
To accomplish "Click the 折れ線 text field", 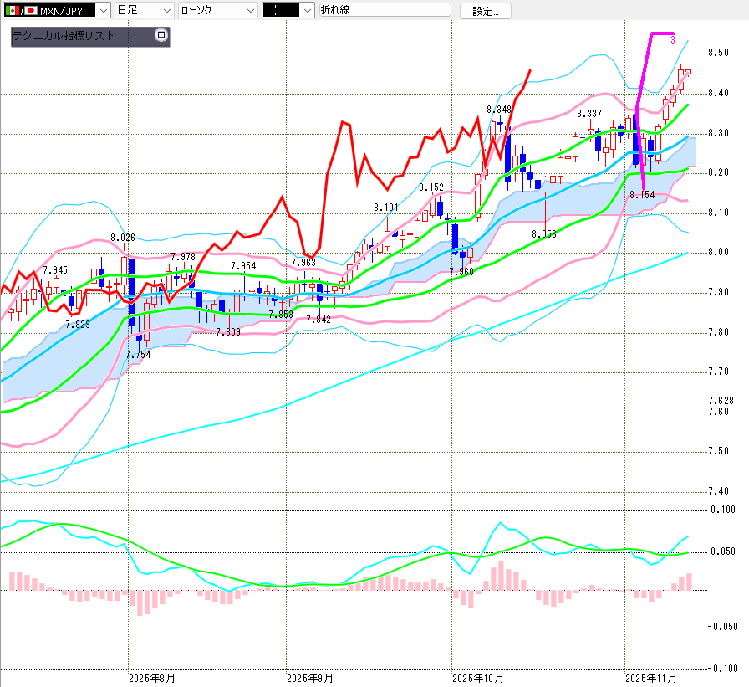I will [385, 11].
